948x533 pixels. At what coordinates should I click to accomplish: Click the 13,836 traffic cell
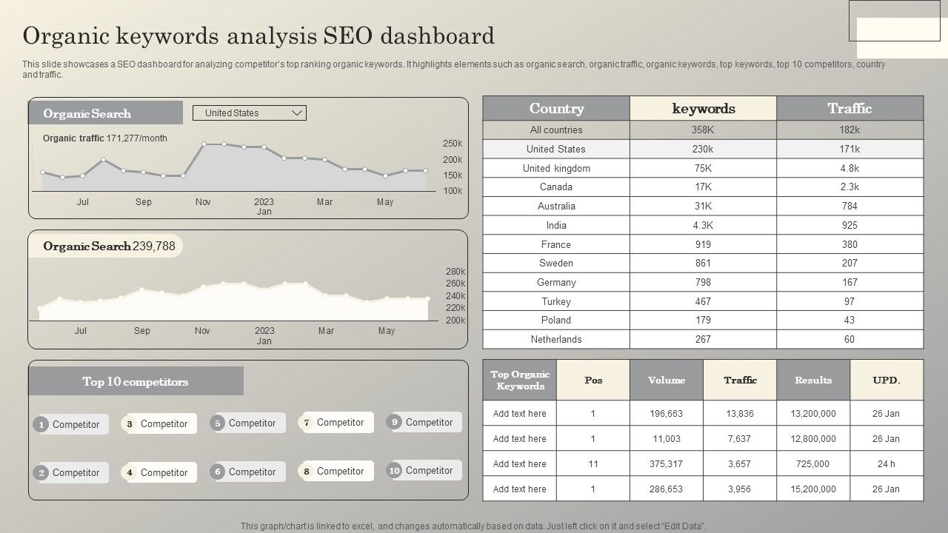pos(740,414)
